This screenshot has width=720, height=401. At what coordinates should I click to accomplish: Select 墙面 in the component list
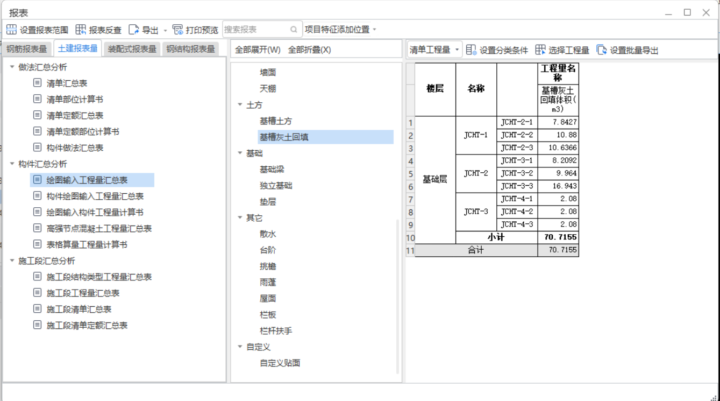coord(268,73)
